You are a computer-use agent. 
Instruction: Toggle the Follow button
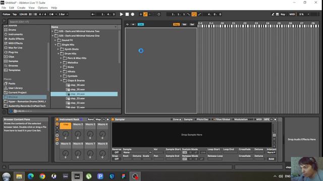click(7, 14)
